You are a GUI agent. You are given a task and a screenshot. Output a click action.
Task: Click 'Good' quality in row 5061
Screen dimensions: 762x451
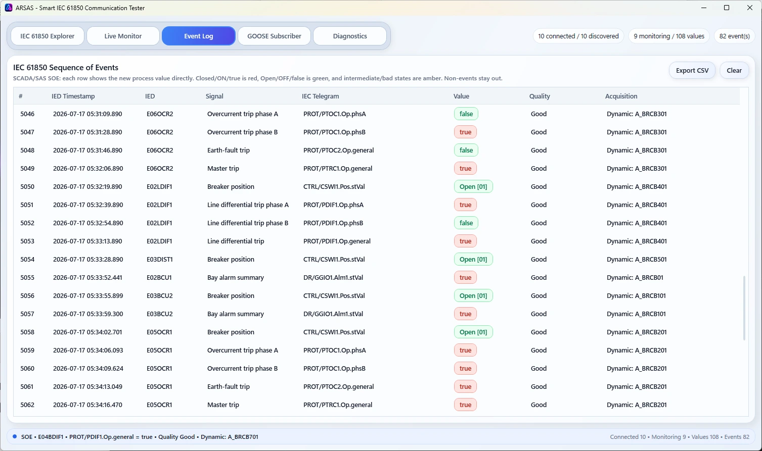click(x=539, y=386)
